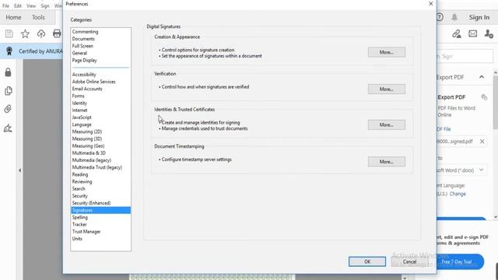Click More for Document Timestamping

(387, 162)
